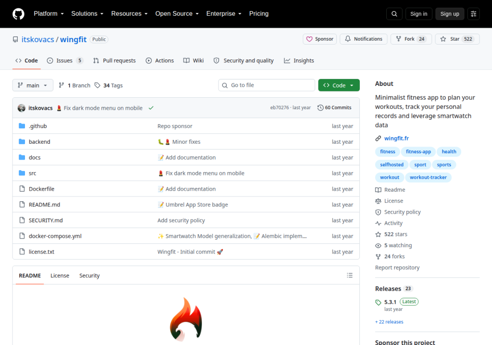Open the Fix dark mode menu commit message
The height and width of the screenshot is (345, 492).
[103, 108]
